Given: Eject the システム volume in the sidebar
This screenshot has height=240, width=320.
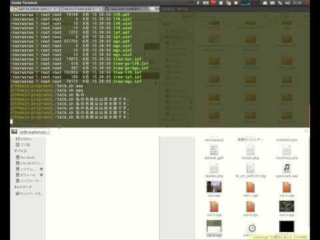Looking at the screenshot, I should [x=41, y=169].
